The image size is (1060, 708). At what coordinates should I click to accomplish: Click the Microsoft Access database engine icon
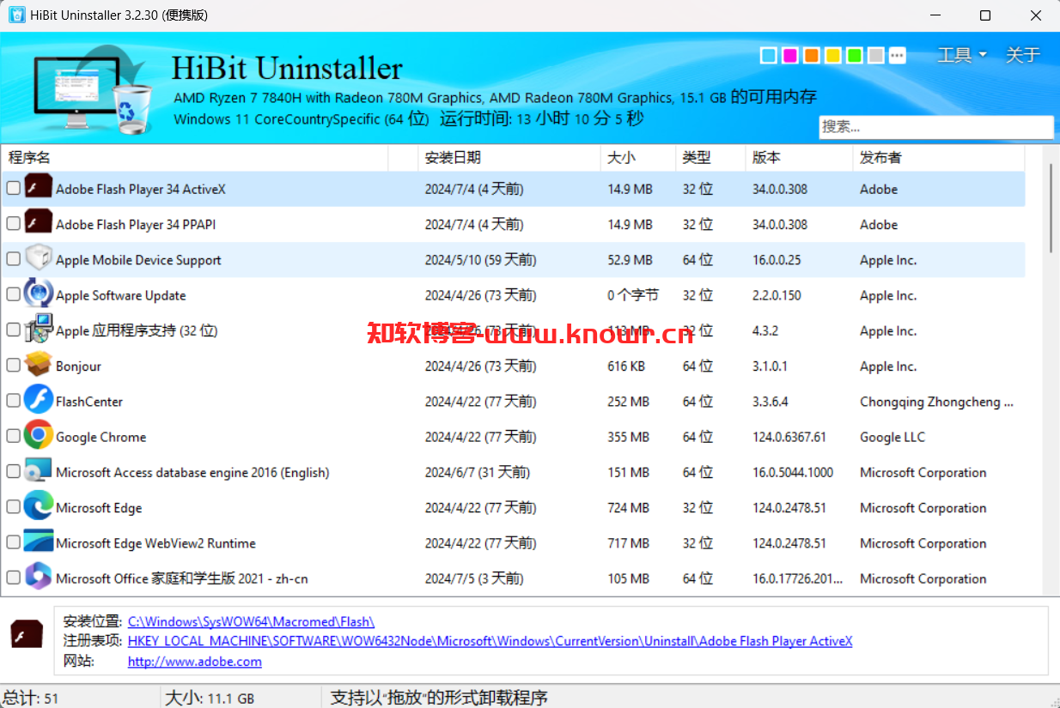(39, 471)
